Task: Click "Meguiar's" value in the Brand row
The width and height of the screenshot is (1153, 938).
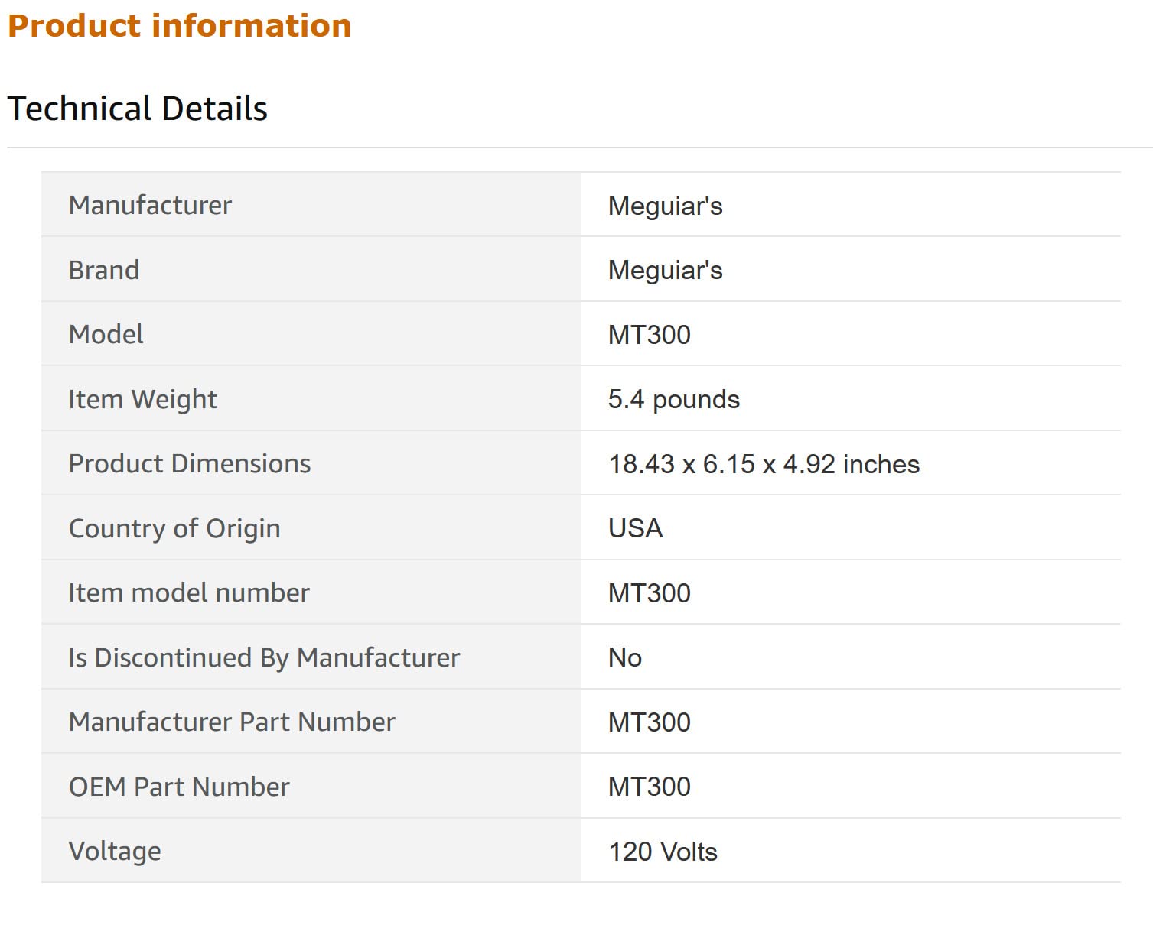Action: 665,270
